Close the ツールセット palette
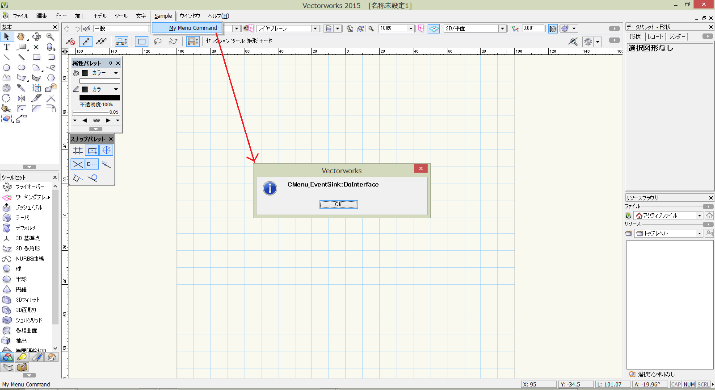The height and width of the screenshot is (390, 715). tap(55, 178)
